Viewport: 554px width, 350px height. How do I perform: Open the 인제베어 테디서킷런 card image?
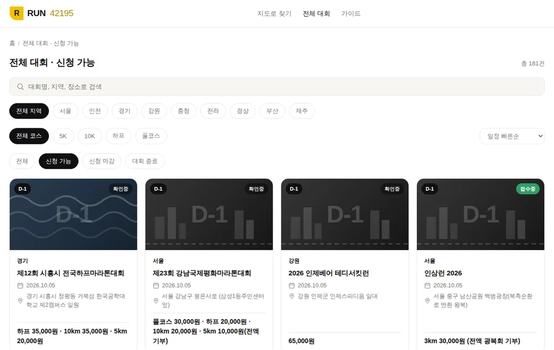pyautogui.click(x=345, y=215)
